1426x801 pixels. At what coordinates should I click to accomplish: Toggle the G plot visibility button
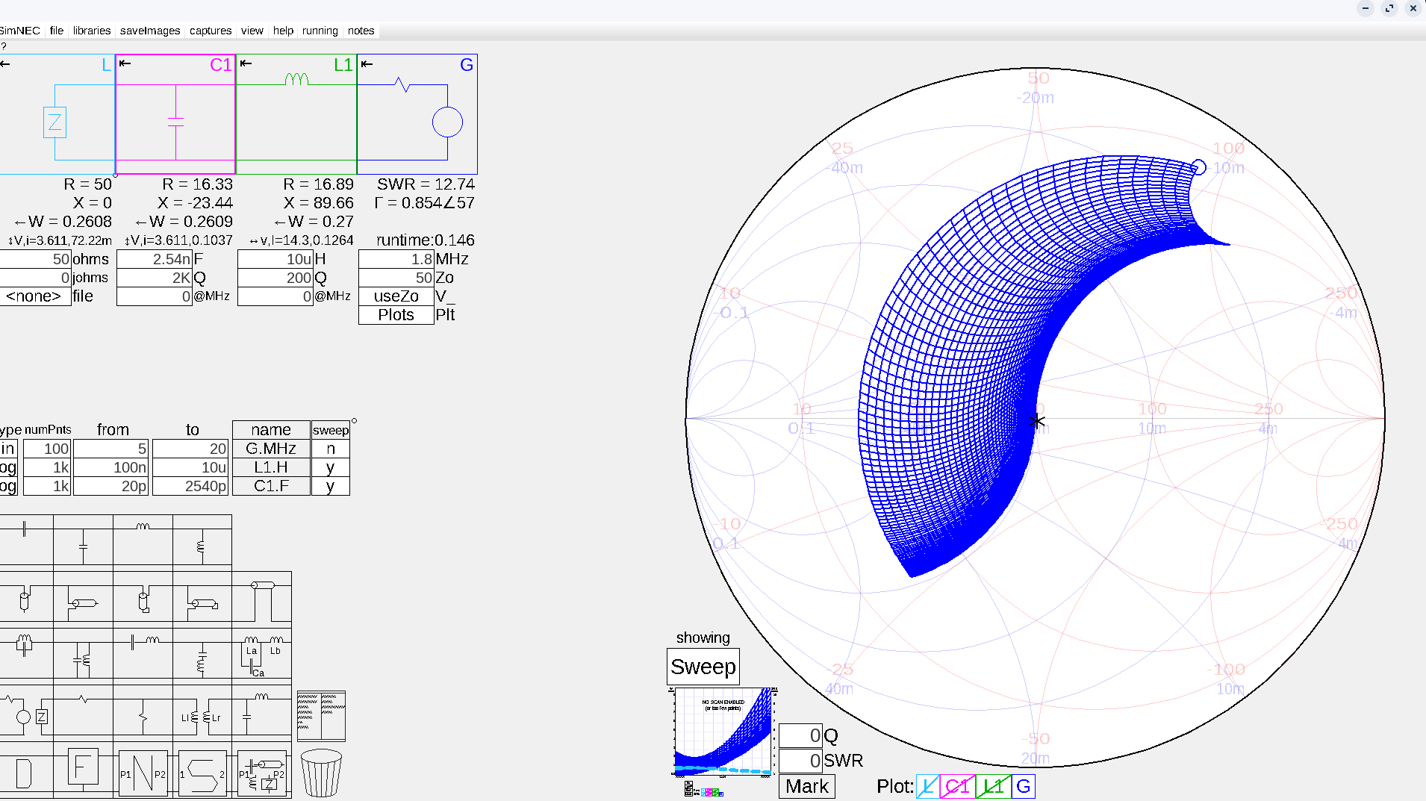click(1023, 786)
